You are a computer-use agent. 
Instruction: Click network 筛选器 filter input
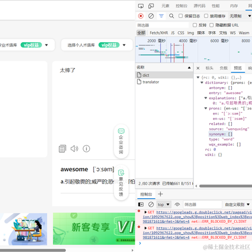point(163,25)
